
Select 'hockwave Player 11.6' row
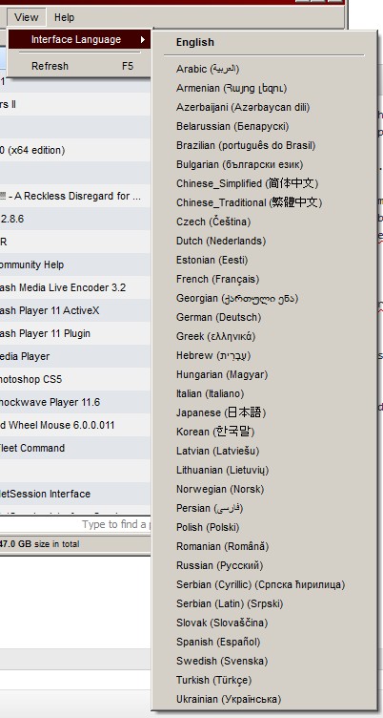(x=75, y=402)
